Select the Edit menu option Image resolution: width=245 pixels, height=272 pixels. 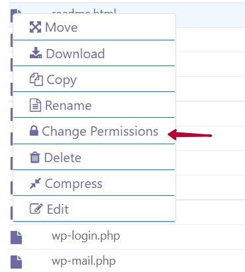coord(94,208)
